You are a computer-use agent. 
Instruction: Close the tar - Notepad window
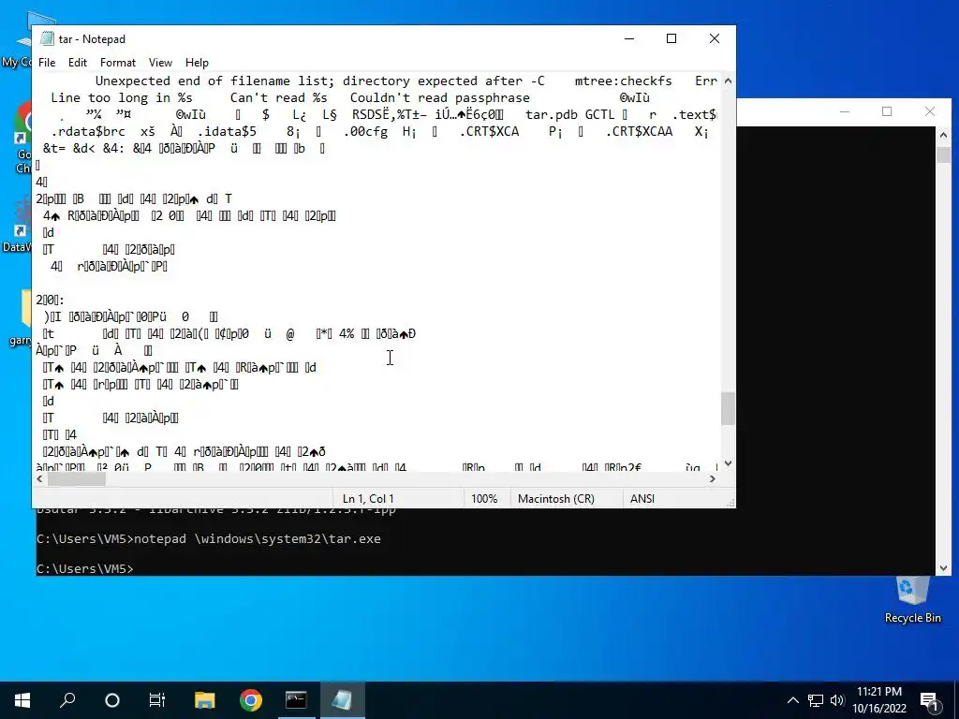[x=715, y=38]
